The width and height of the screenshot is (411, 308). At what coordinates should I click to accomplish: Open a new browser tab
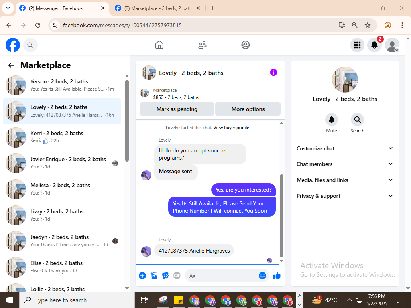213,8
